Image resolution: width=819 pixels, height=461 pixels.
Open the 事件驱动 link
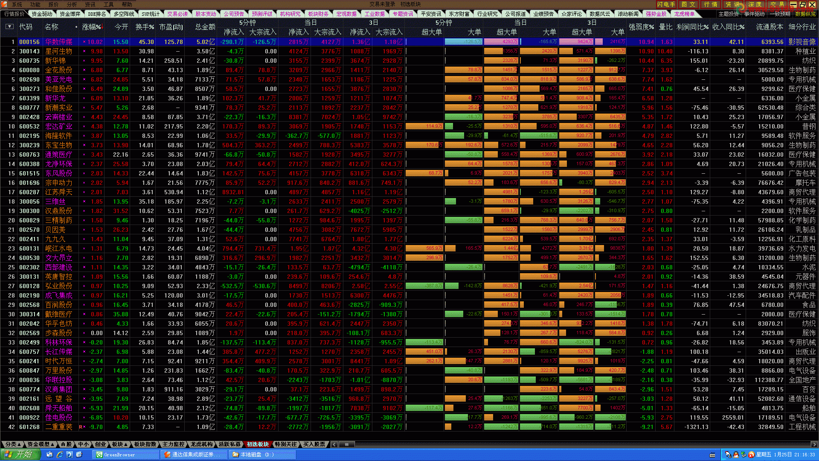[x=755, y=14]
